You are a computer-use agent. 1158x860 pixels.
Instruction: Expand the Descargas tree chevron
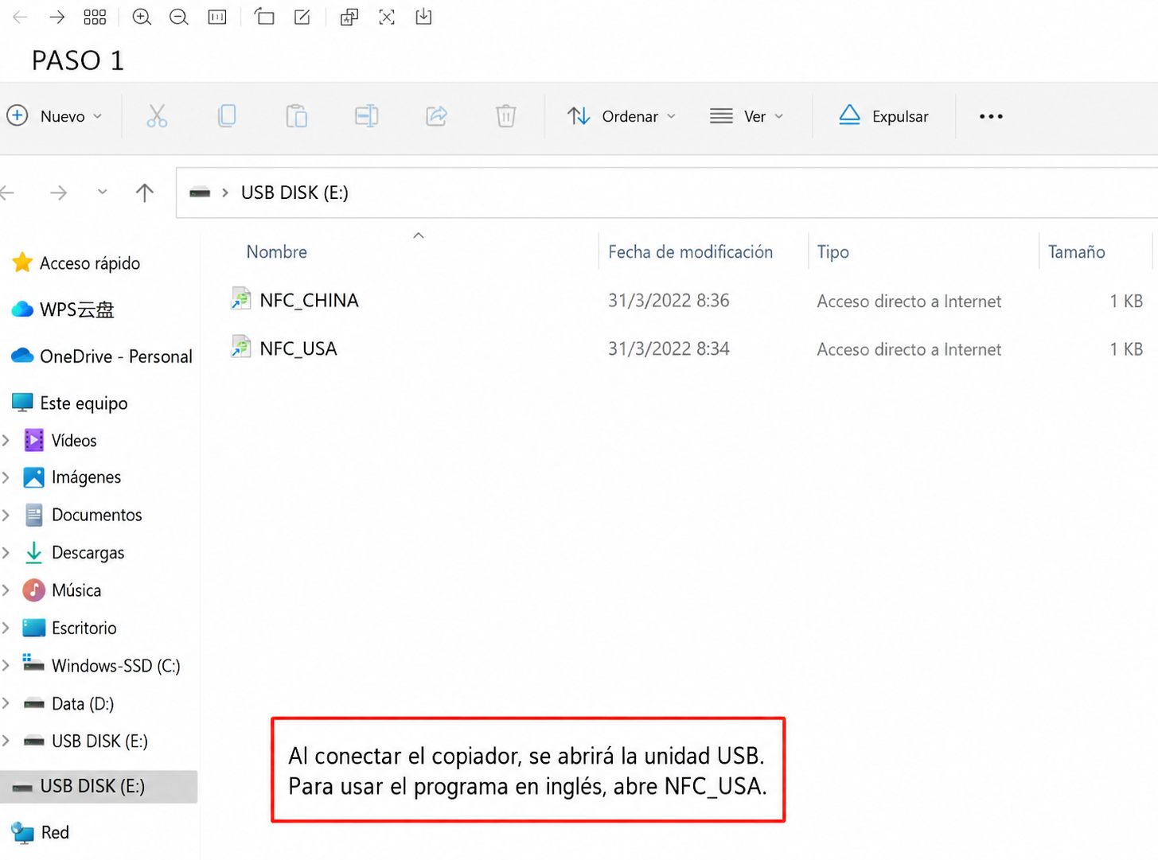pyautogui.click(x=6, y=553)
